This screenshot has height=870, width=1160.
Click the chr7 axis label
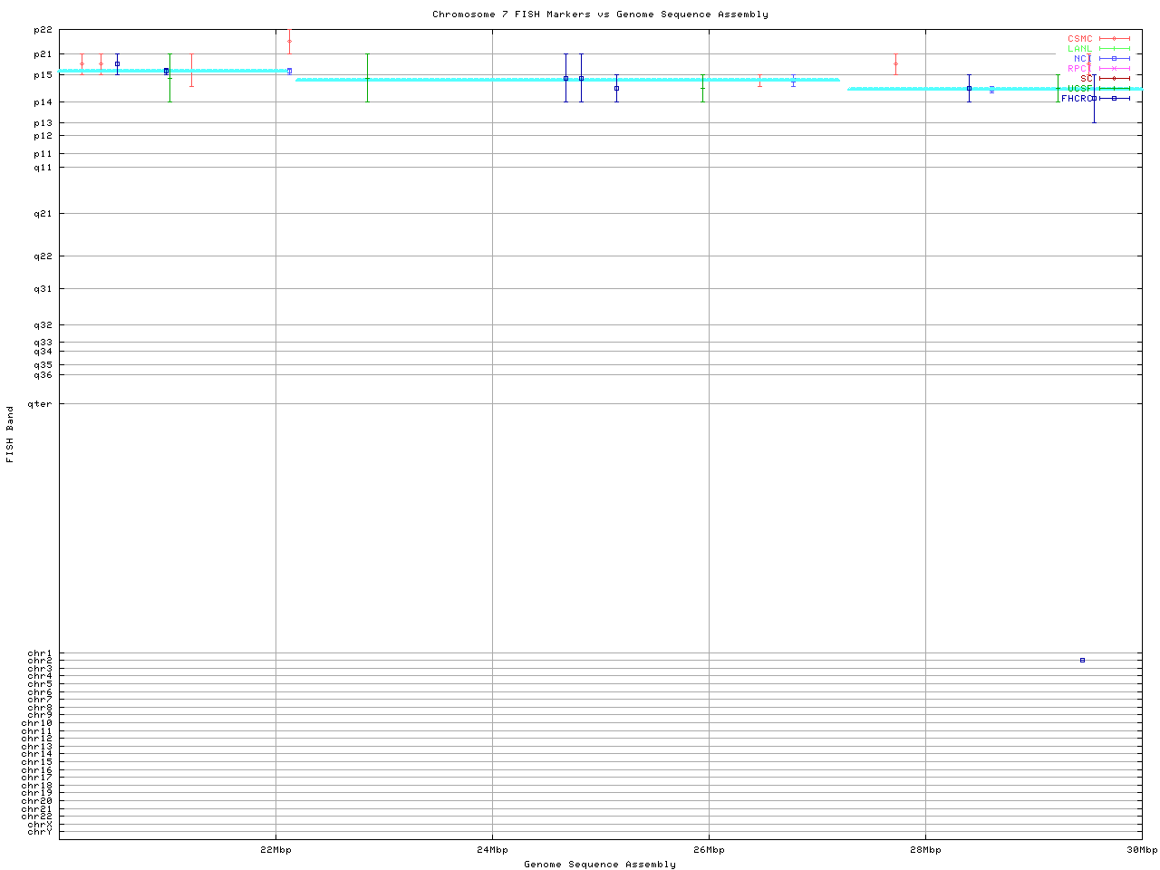tap(40, 700)
